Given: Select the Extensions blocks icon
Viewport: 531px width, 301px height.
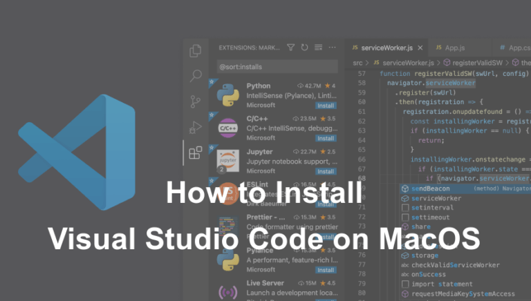Looking at the screenshot, I should pos(196,153).
